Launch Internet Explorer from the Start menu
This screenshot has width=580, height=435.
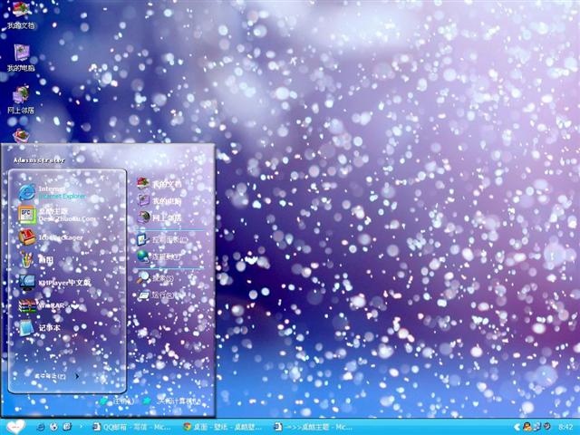53,192
